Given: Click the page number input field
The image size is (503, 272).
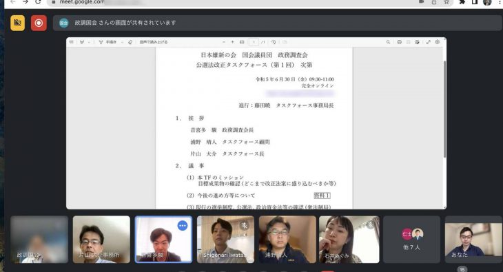Looking at the screenshot, I should click(x=254, y=42).
